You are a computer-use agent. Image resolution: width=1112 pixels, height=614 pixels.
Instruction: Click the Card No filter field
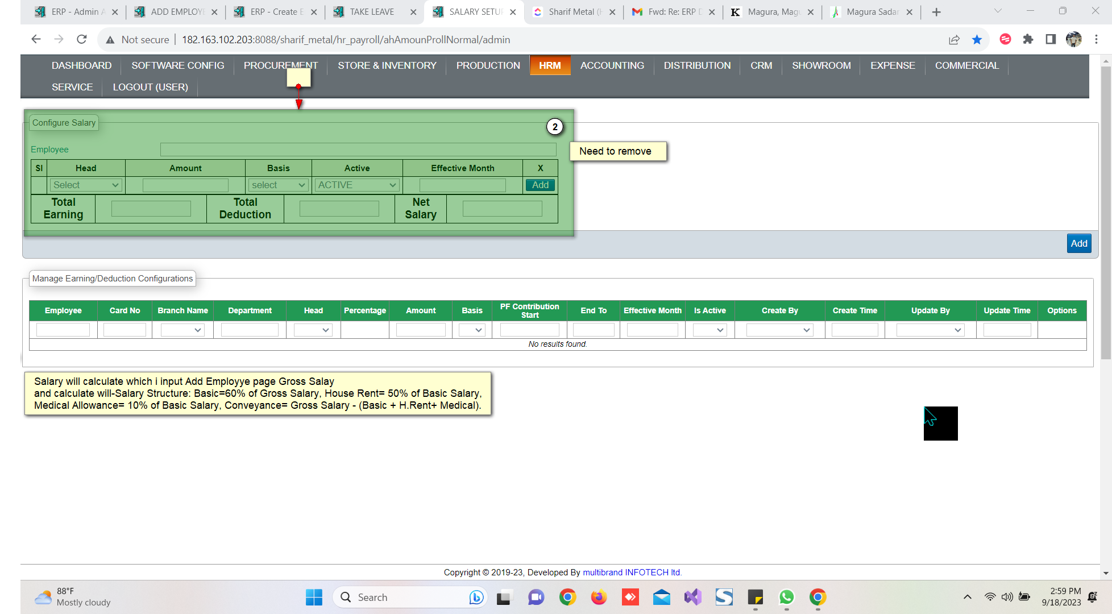pos(125,330)
